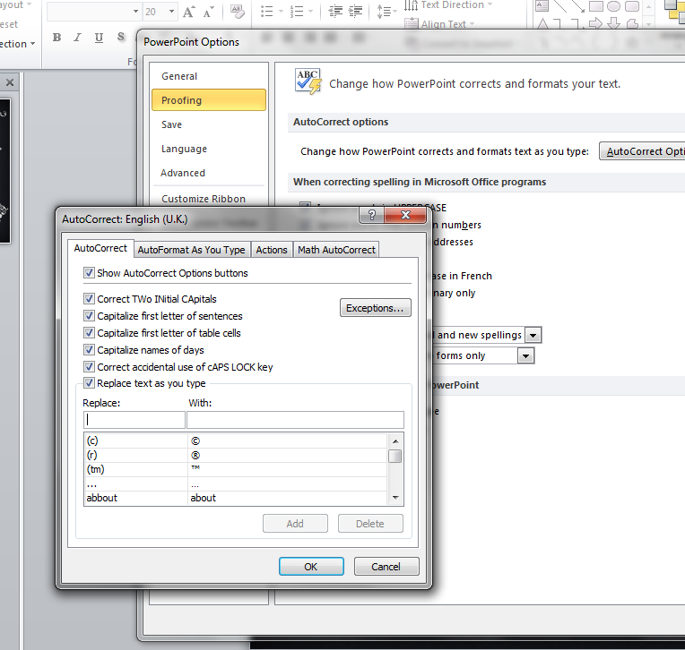Viewport: 685px width, 650px height.
Task: Close the slide thumbnail pane with X
Action: pos(10,82)
